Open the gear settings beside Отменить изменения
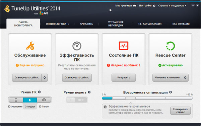This screenshot has width=201, height=126. pyautogui.click(x=185, y=78)
